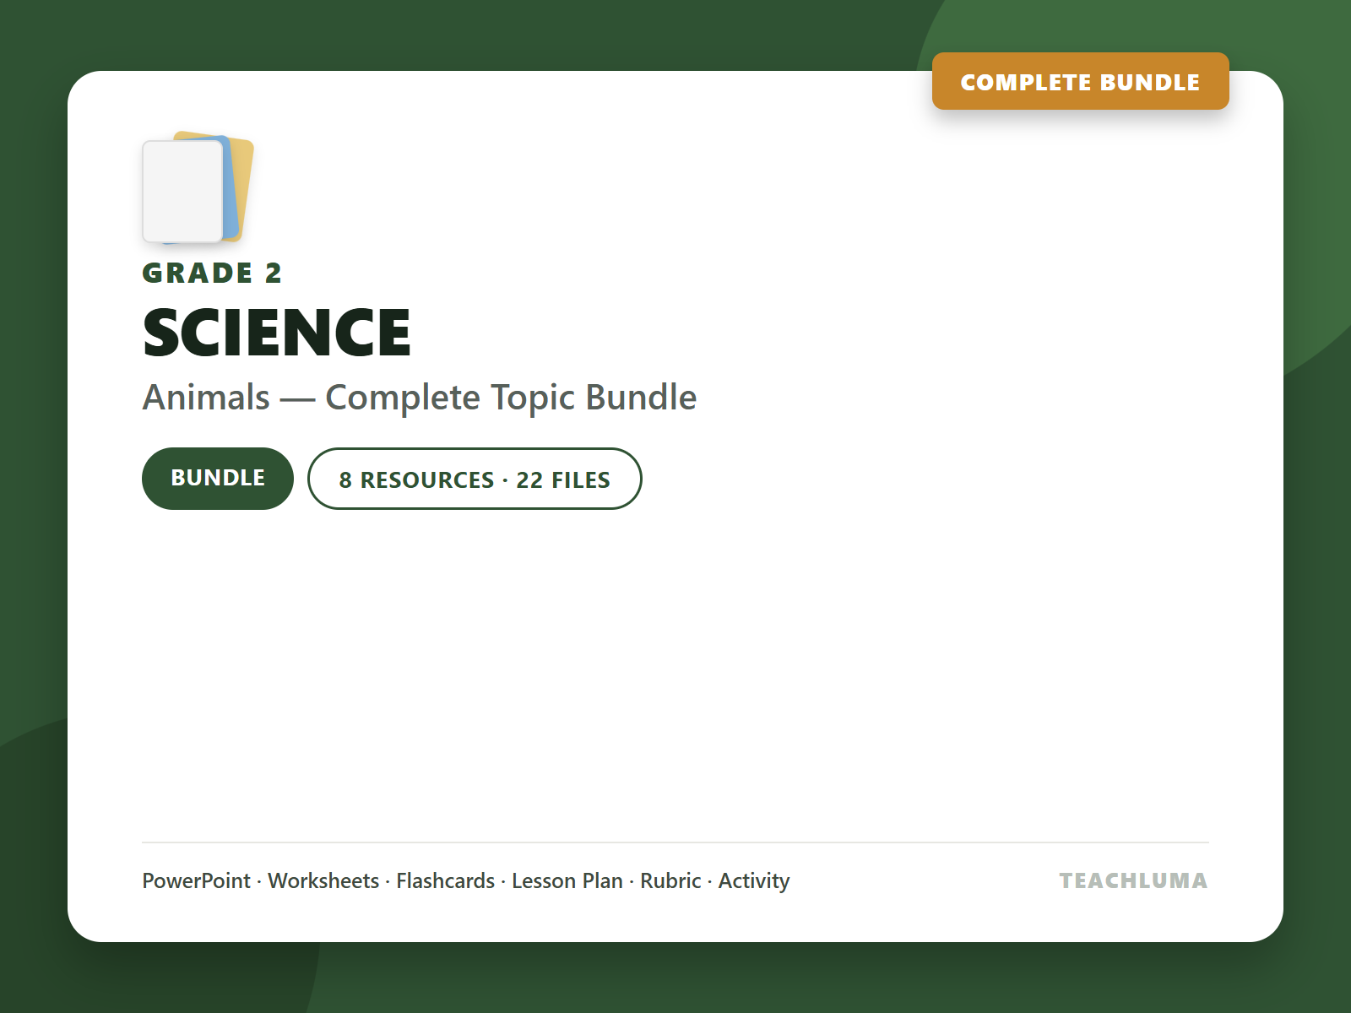Click the TEACHLUMA brand name

(x=1133, y=880)
